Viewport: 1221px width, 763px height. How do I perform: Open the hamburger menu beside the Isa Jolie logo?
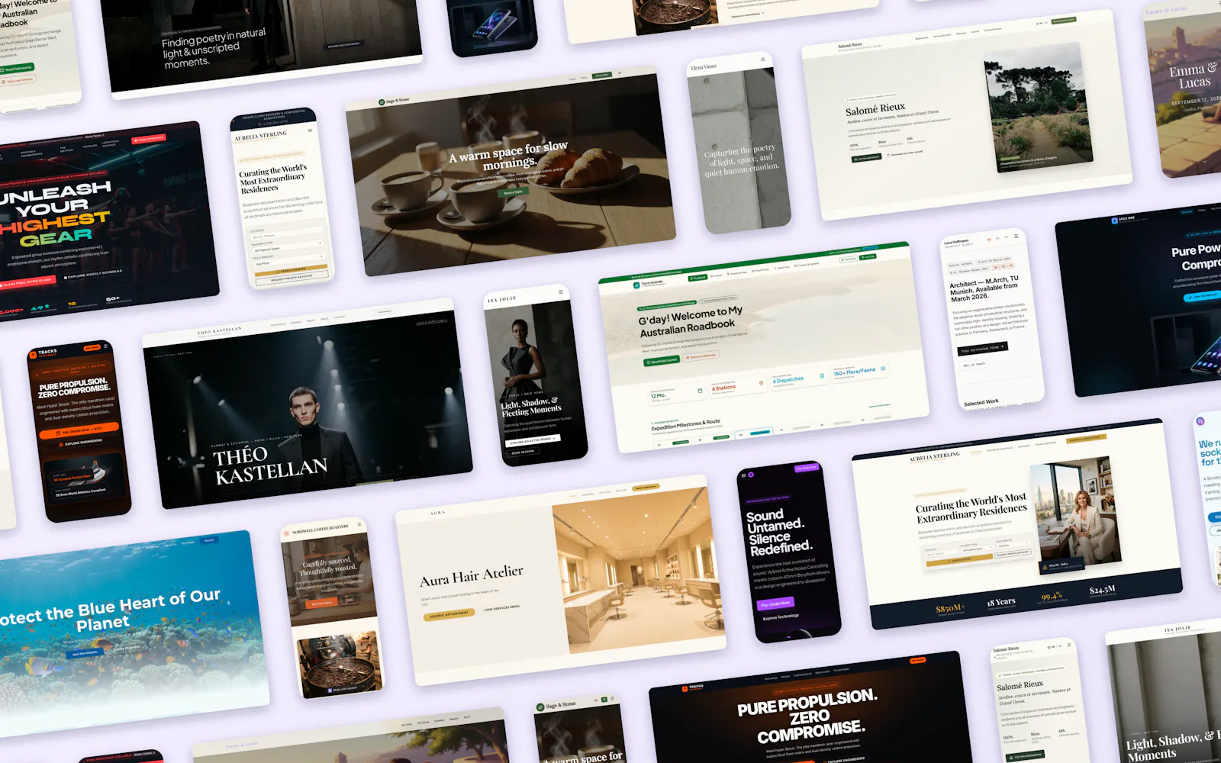561,292
